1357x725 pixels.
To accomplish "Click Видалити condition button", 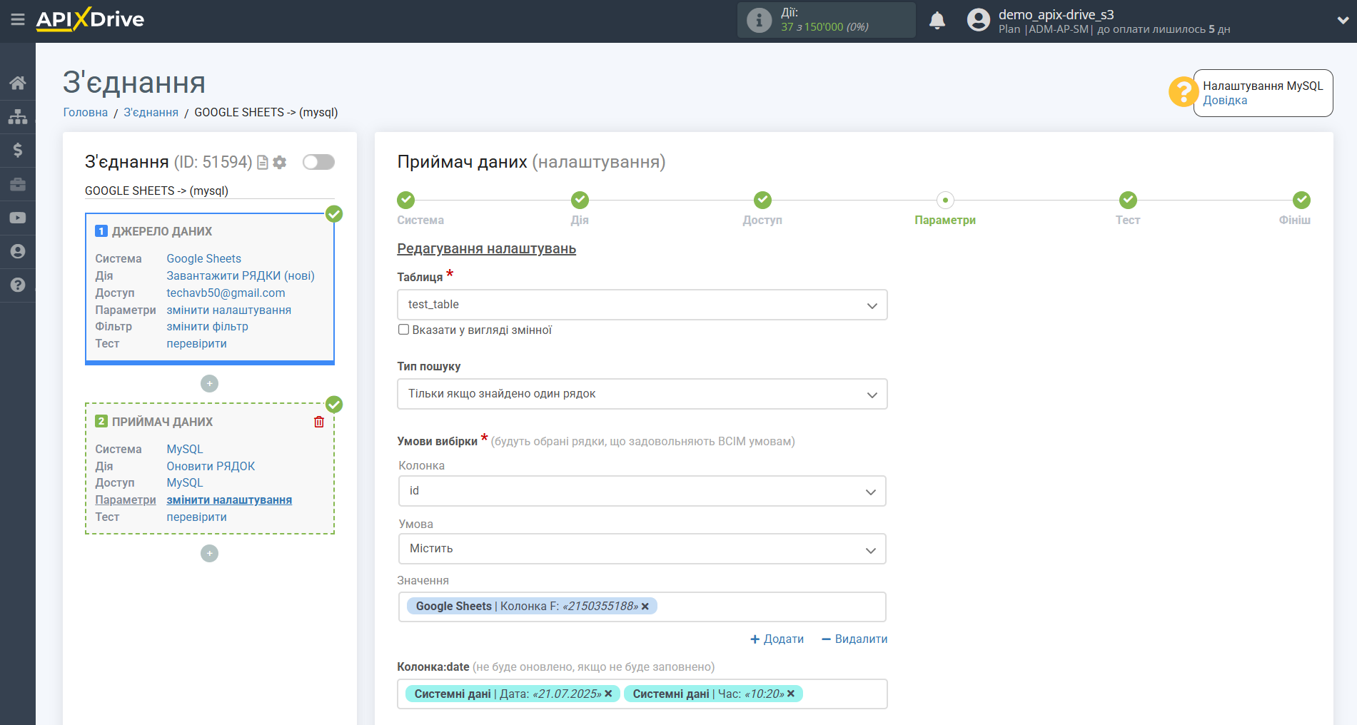I will (854, 639).
